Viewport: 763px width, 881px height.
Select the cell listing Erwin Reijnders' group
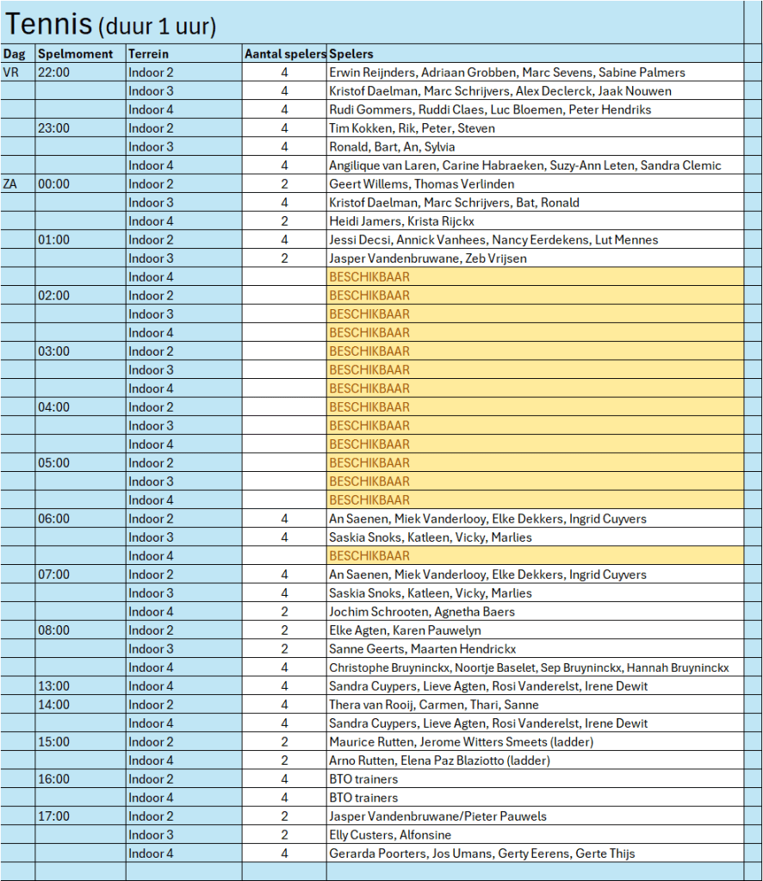pyautogui.click(x=534, y=72)
